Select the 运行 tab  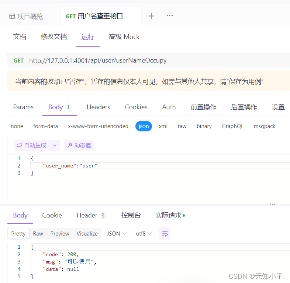click(x=88, y=37)
